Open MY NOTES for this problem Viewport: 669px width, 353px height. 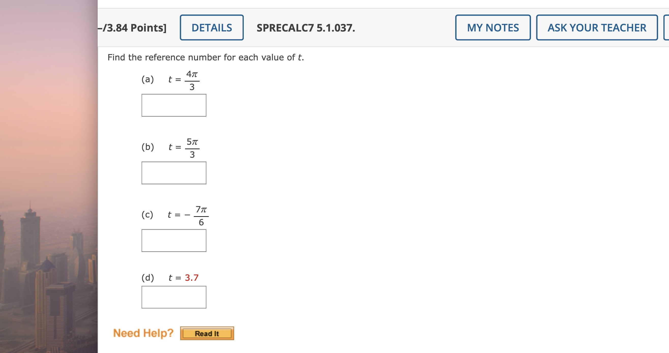coord(493,28)
